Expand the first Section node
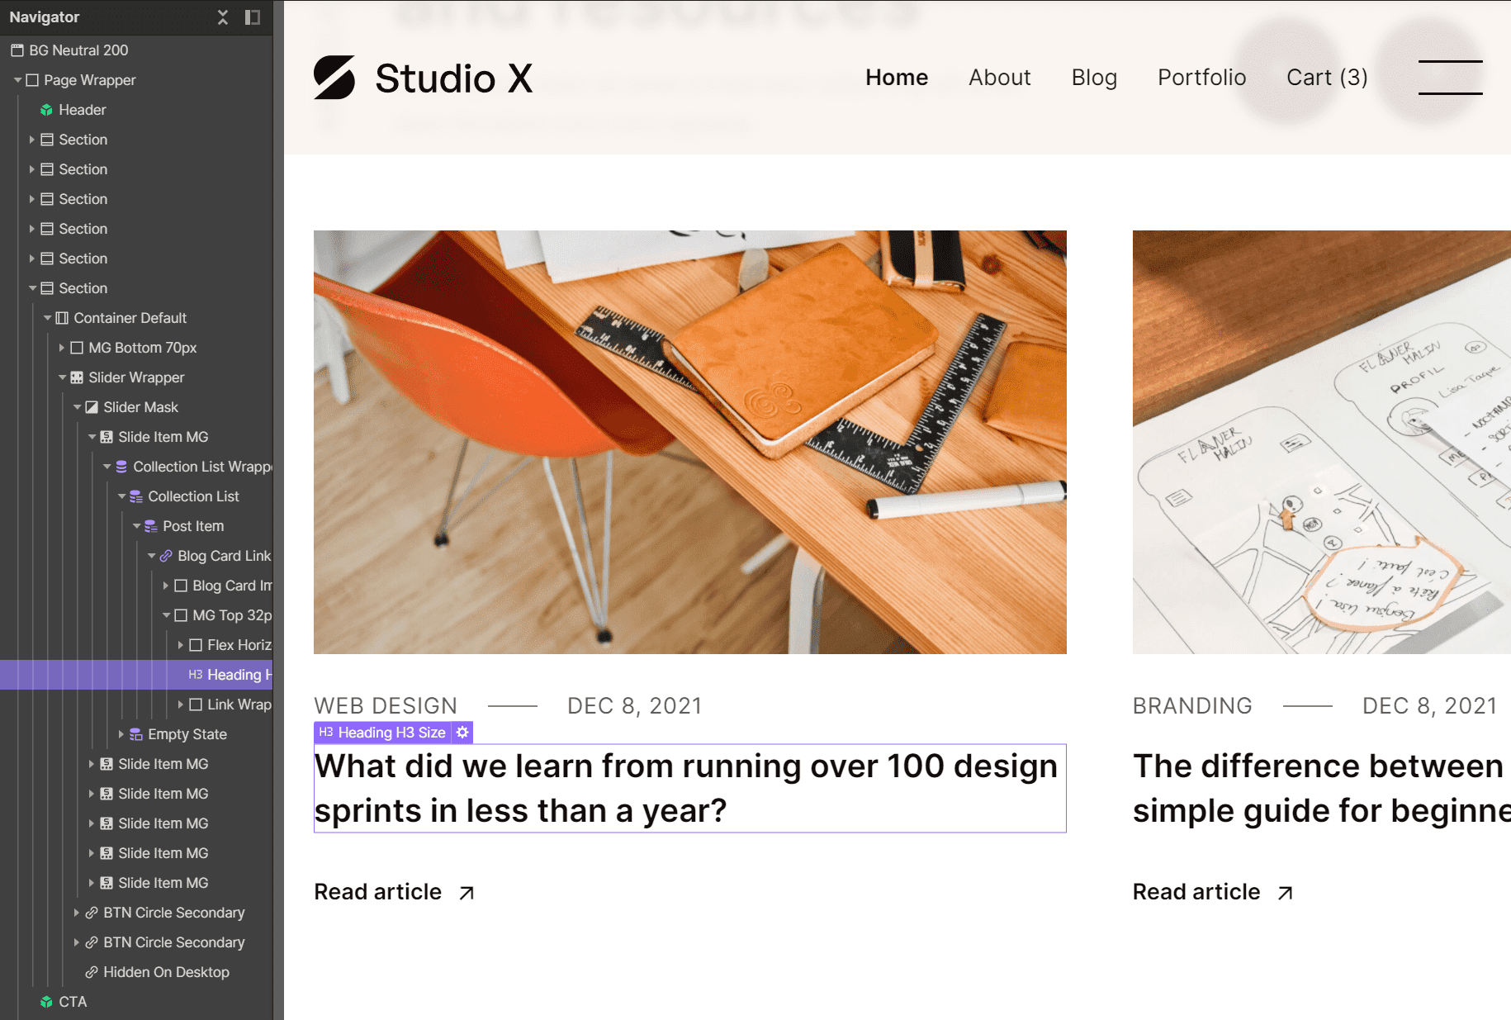This screenshot has width=1511, height=1020. click(x=32, y=140)
